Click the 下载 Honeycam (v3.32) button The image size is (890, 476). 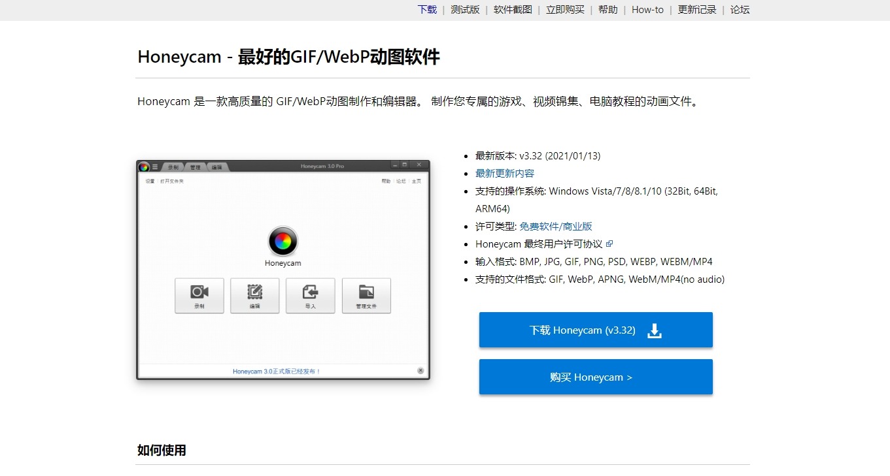click(596, 330)
